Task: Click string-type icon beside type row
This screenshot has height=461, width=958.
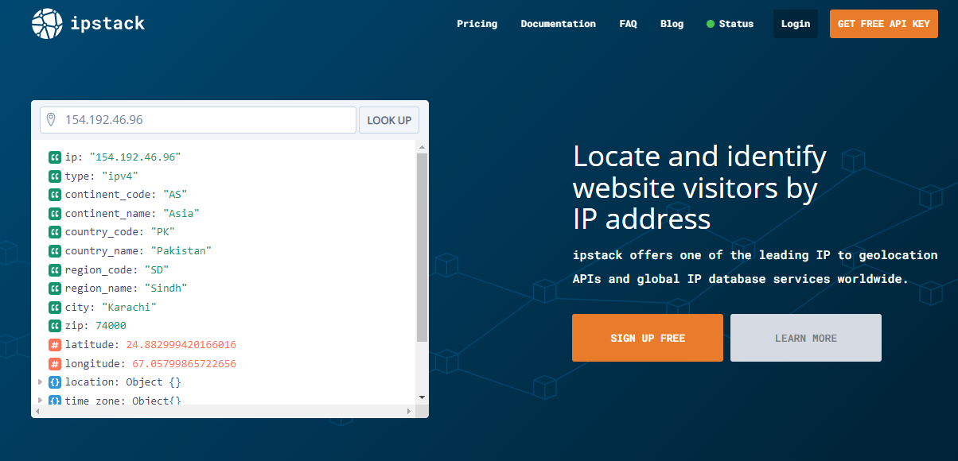Action: tap(55, 176)
